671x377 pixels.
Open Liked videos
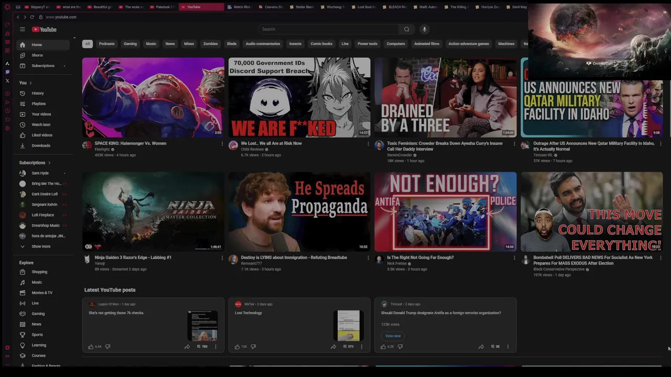[42, 135]
